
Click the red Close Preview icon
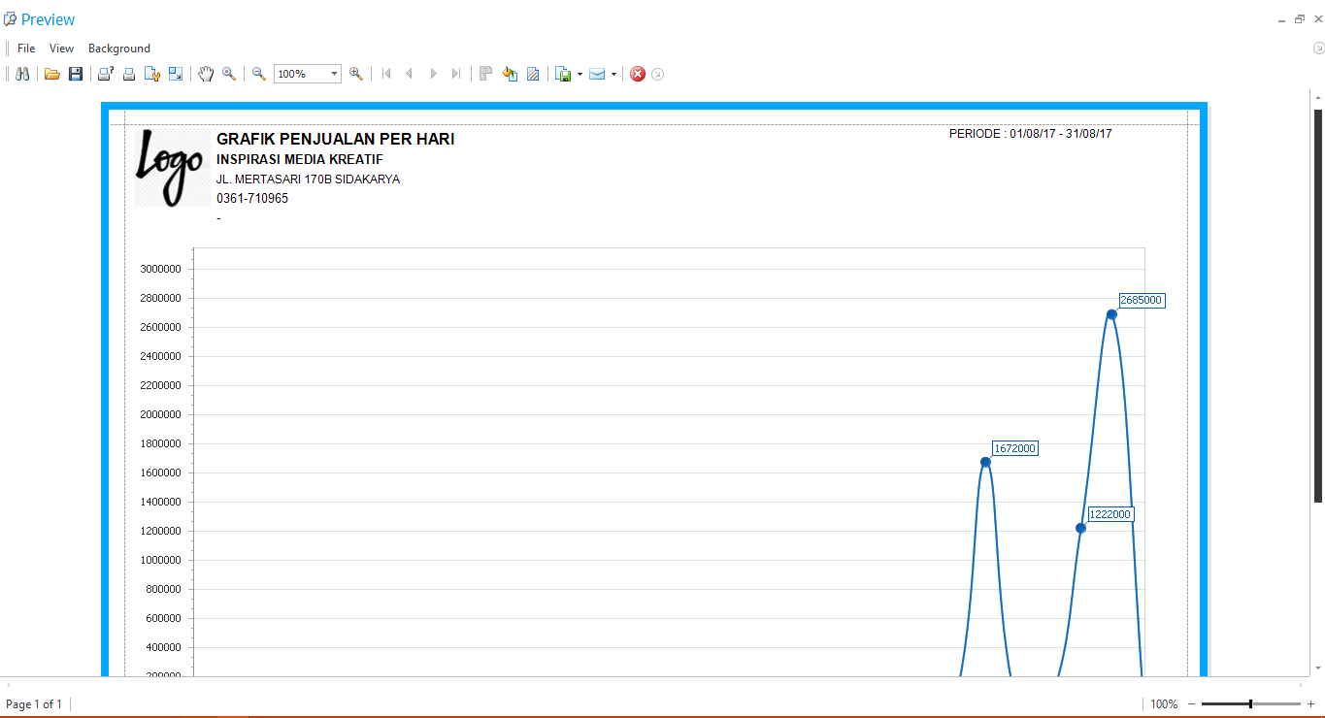(x=638, y=74)
